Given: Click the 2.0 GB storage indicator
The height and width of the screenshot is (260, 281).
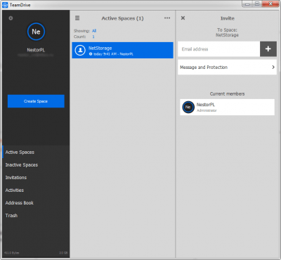Looking at the screenshot, I should pyautogui.click(x=63, y=253).
